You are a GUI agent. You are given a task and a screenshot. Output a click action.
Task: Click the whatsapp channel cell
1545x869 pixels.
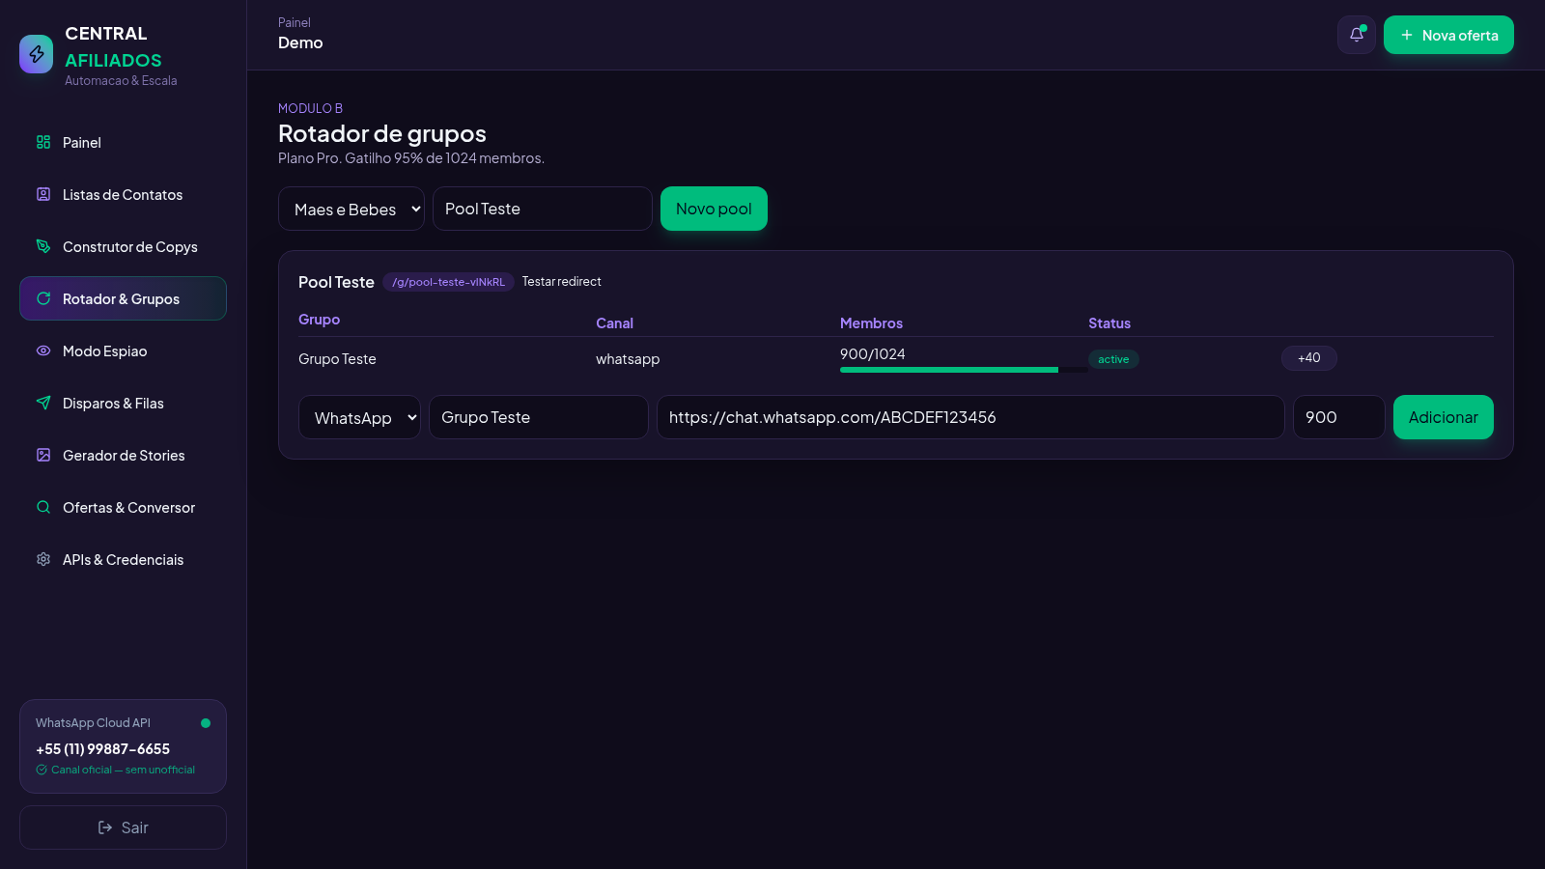(628, 359)
